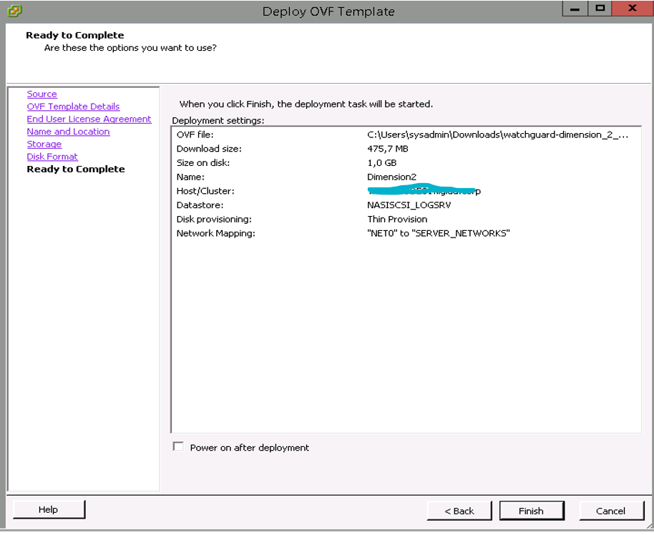The image size is (654, 535).
Task: Go to the Source step
Action: (x=42, y=94)
